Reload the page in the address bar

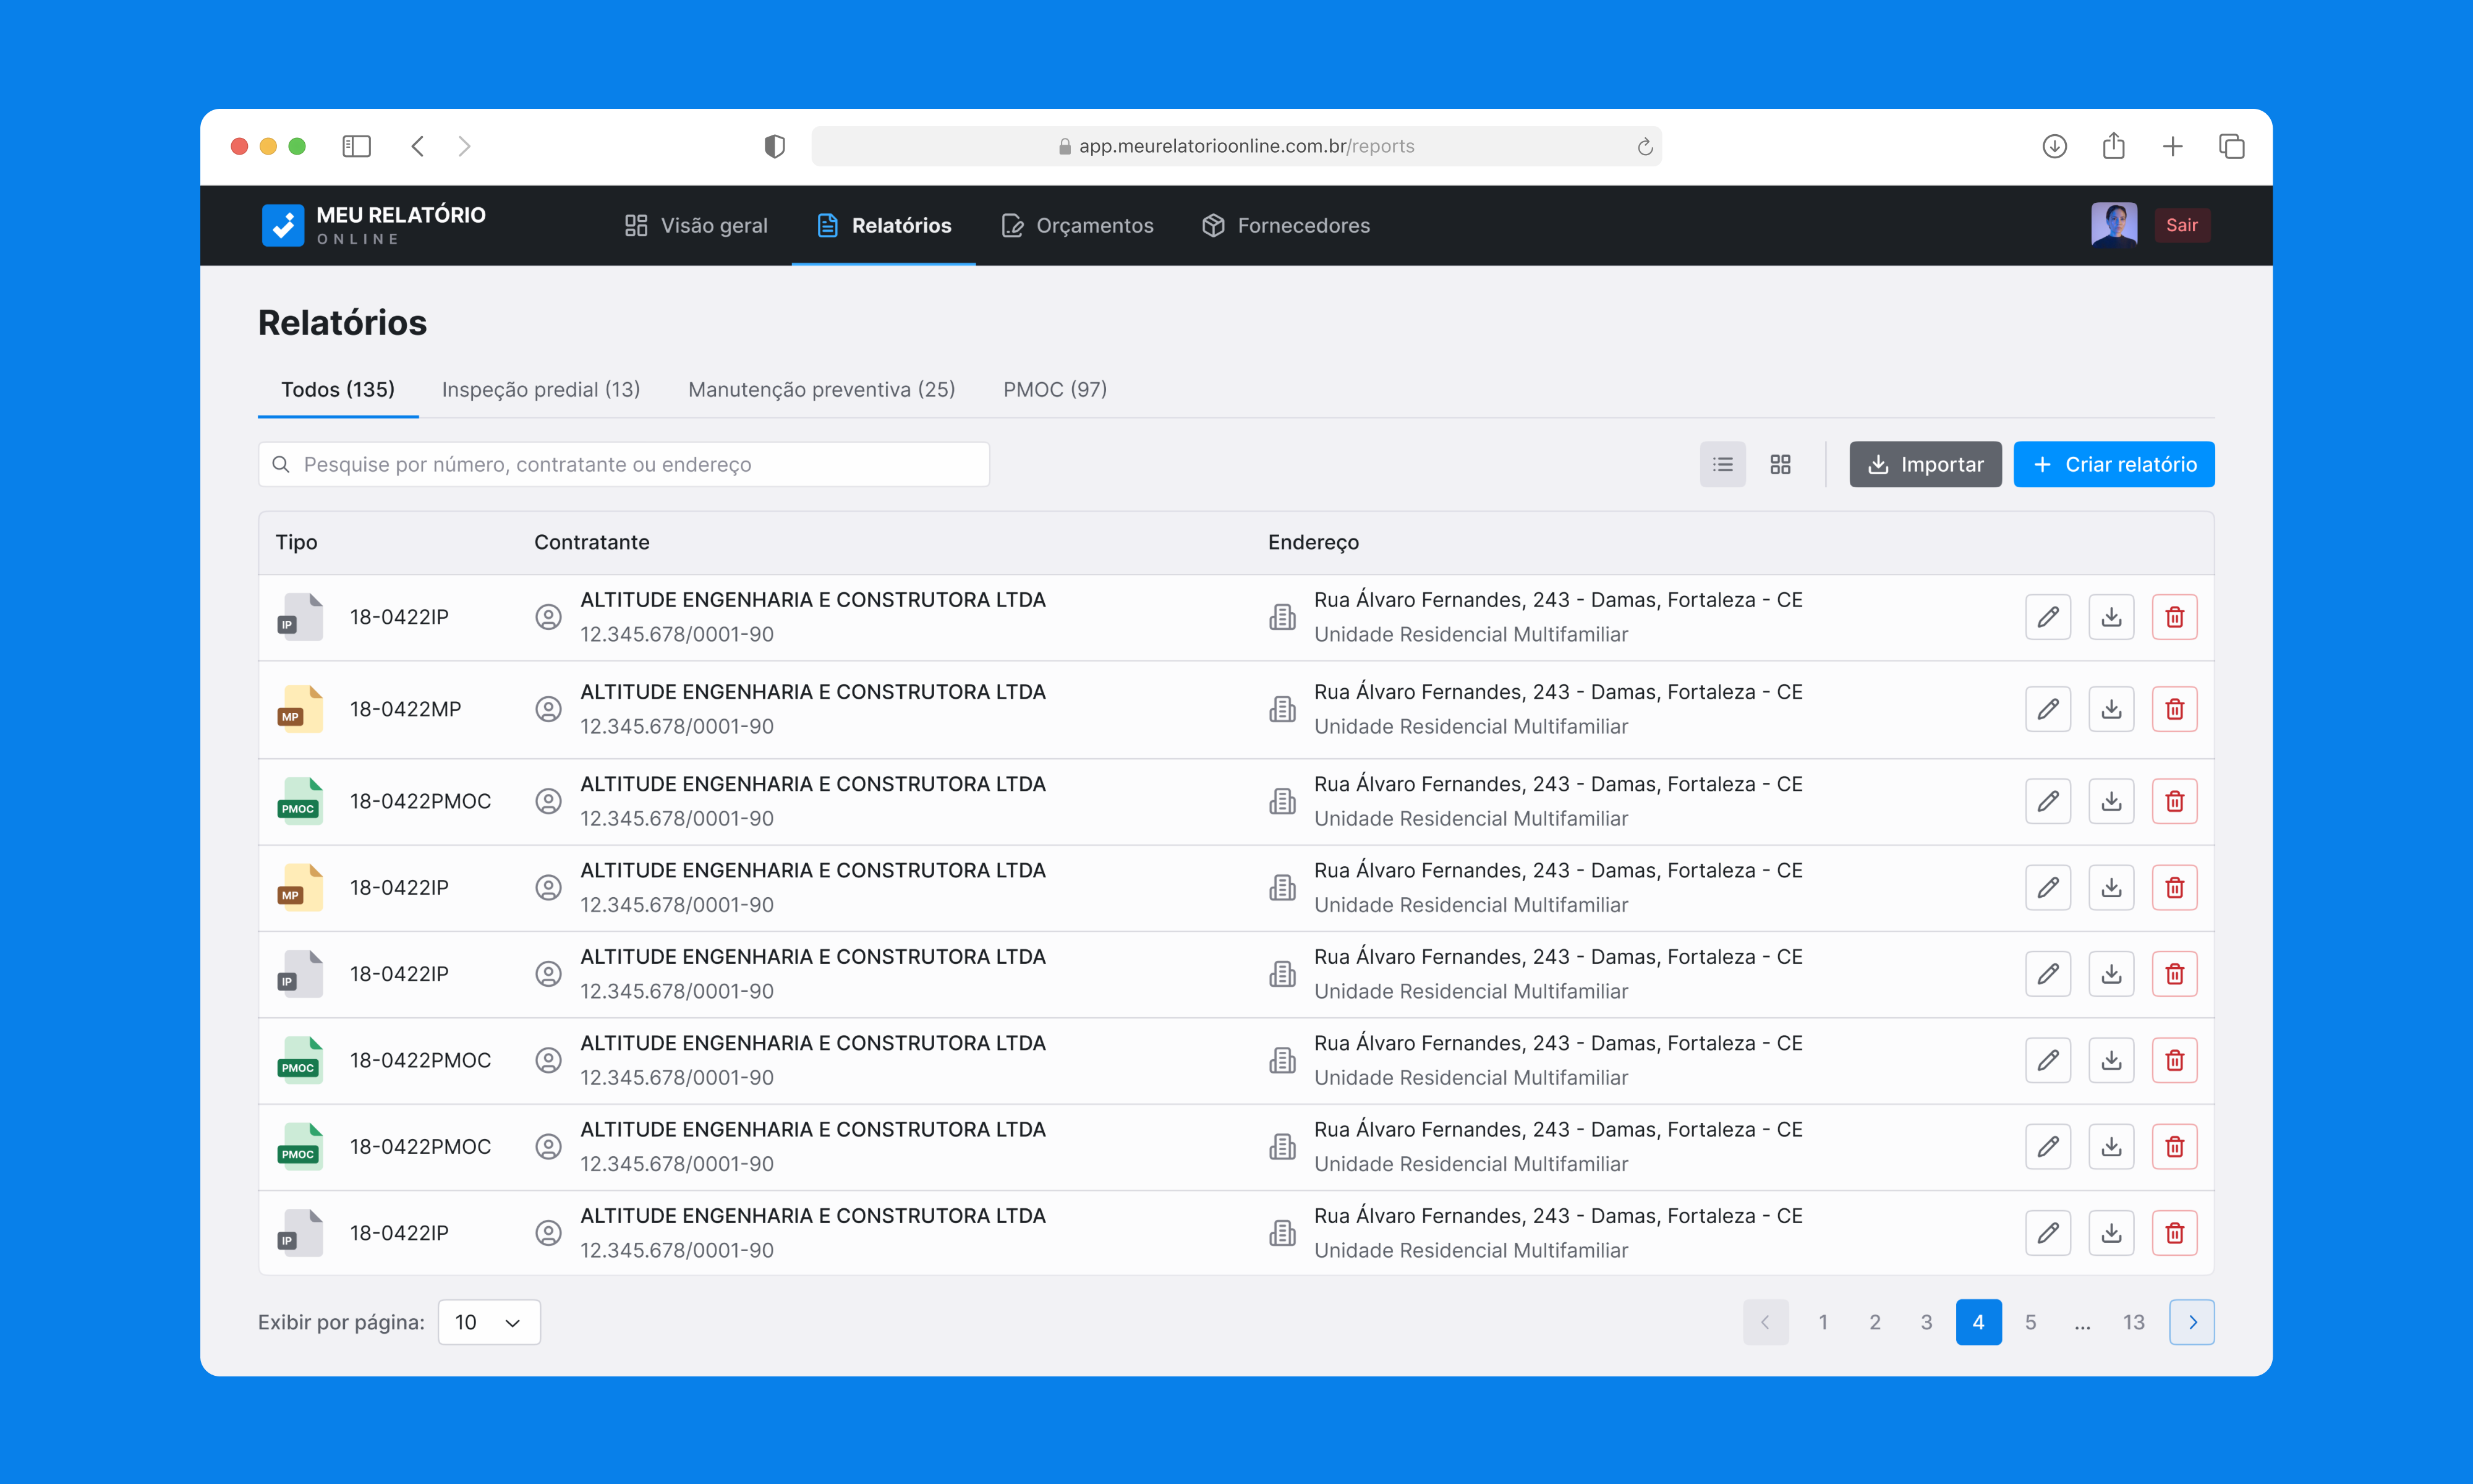click(1645, 147)
